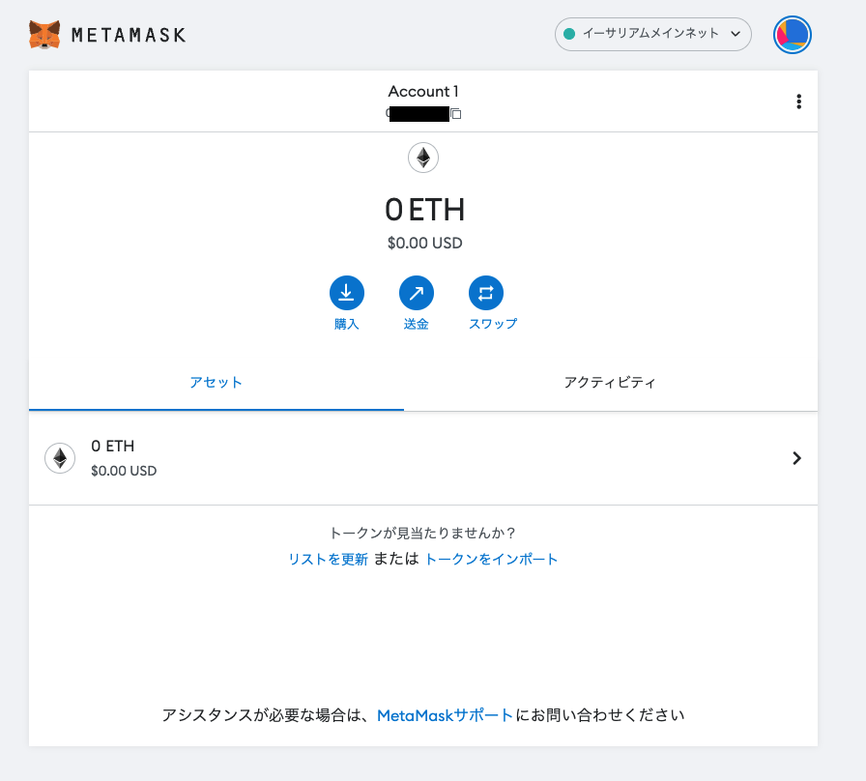Viewport: 866px width, 781px height.
Task: Open the Ethereum Mainnet network dropdown
Action: click(652, 34)
